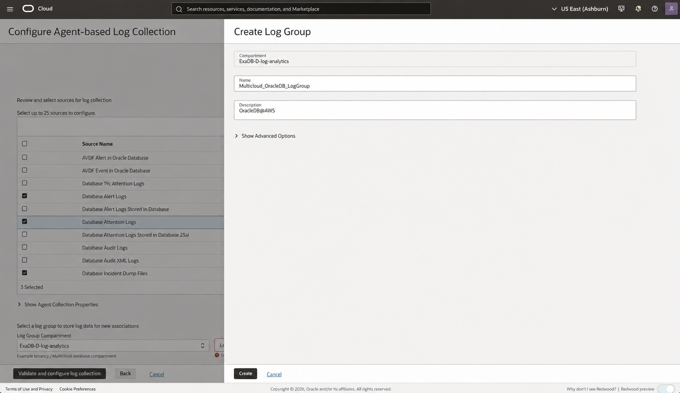Focus the search resources field
680x393 pixels.
click(x=301, y=9)
